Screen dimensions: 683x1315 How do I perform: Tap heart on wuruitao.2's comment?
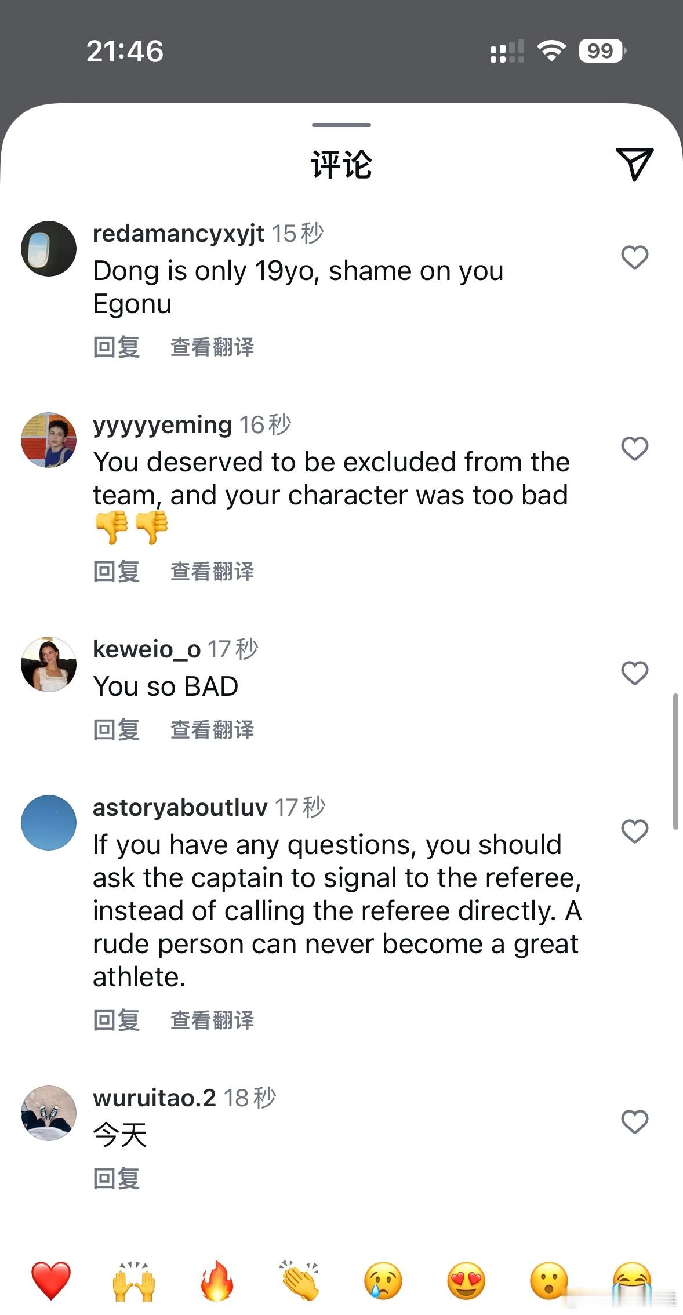634,1121
